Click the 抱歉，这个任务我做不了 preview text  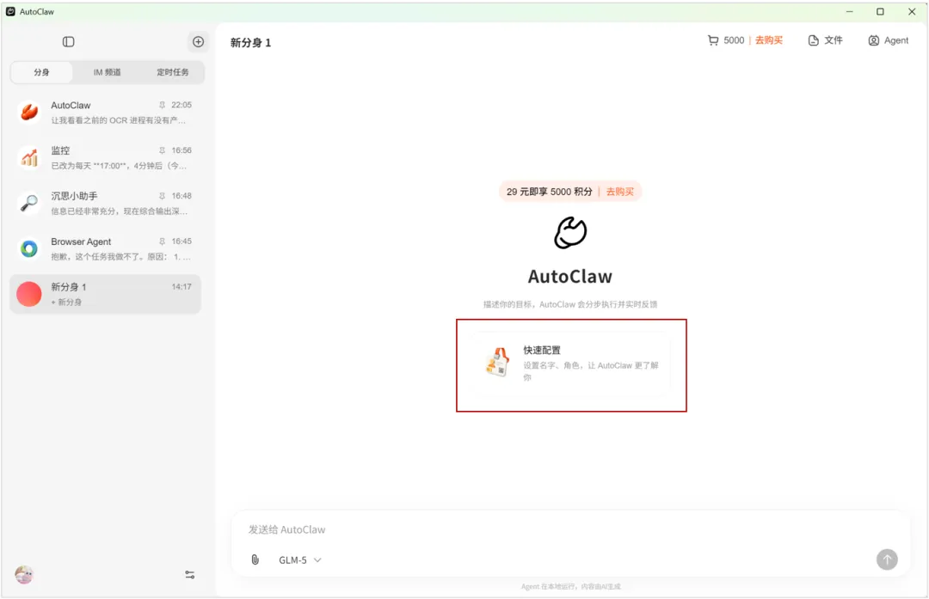pos(121,257)
